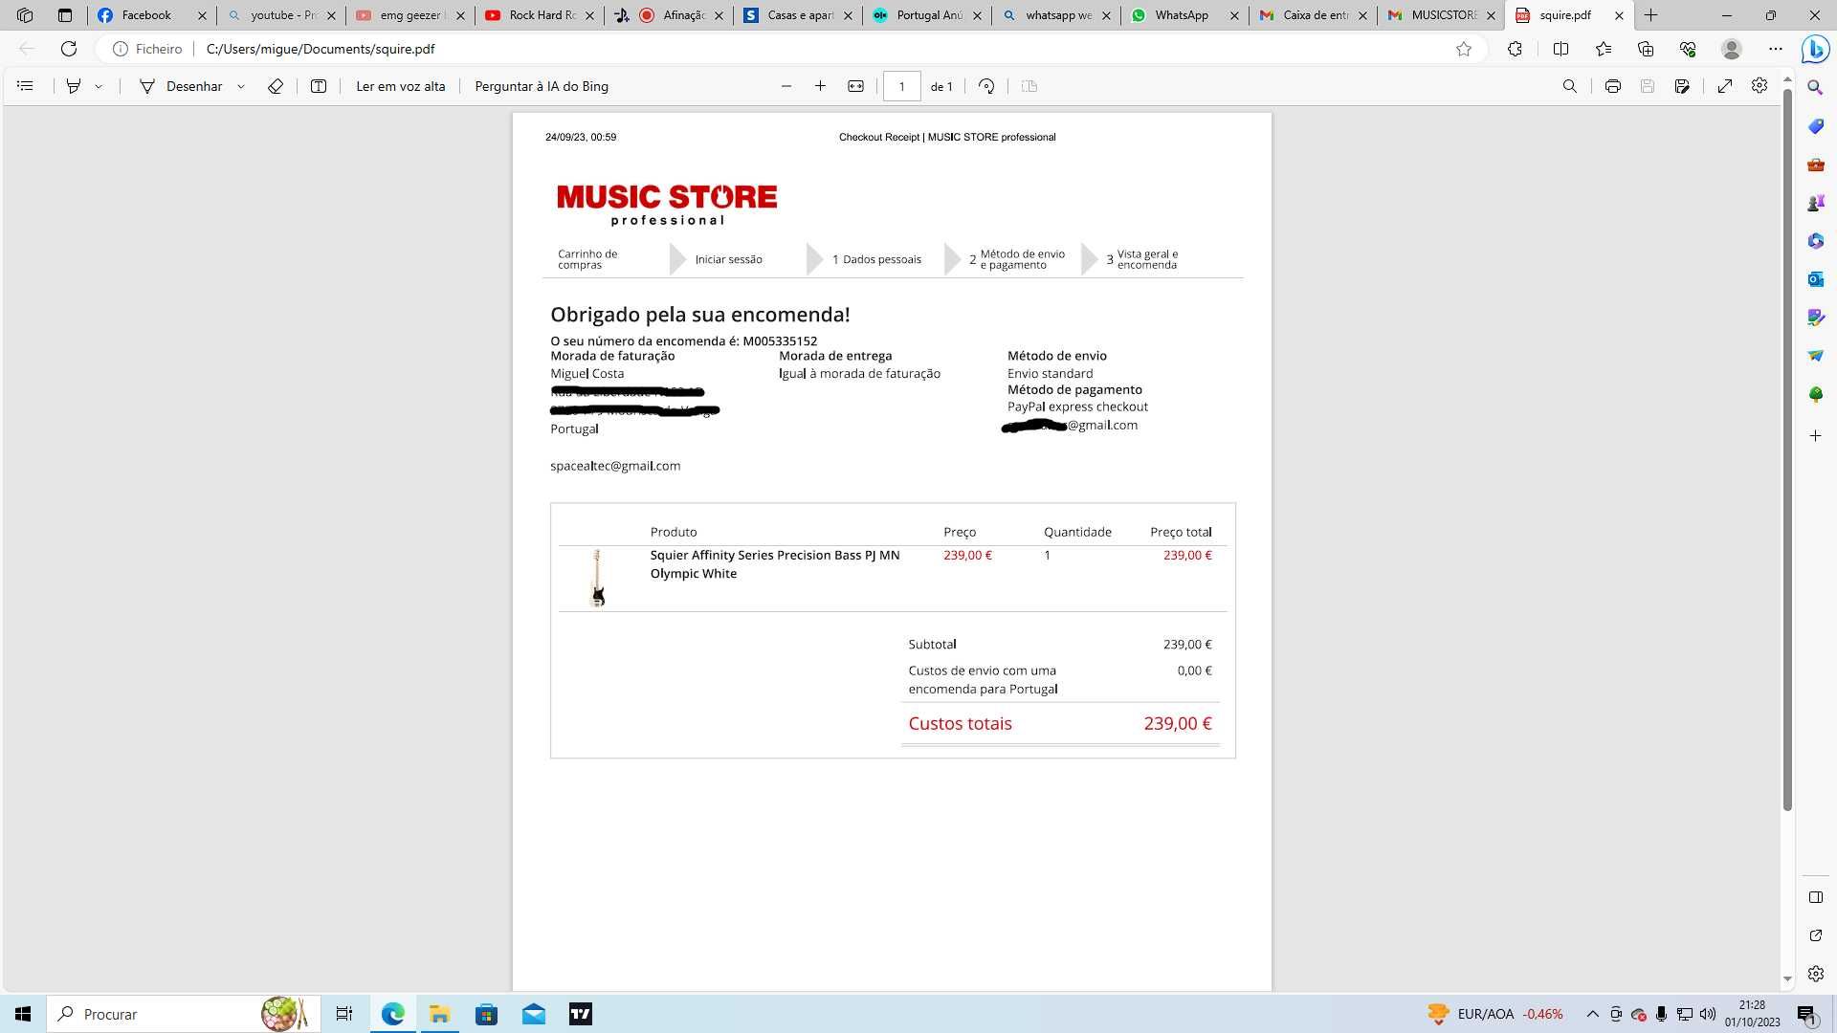Open sidebar tools briefcase icon
Viewport: 1837px width, 1033px height.
click(x=1815, y=165)
